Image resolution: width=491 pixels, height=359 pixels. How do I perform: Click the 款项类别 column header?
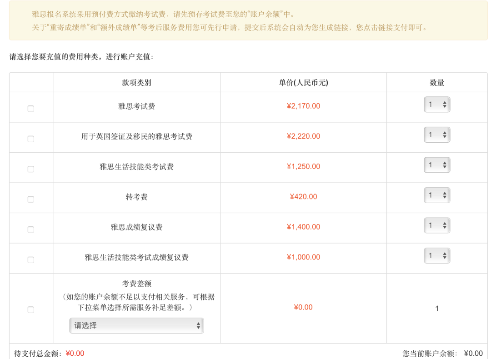[x=136, y=83]
